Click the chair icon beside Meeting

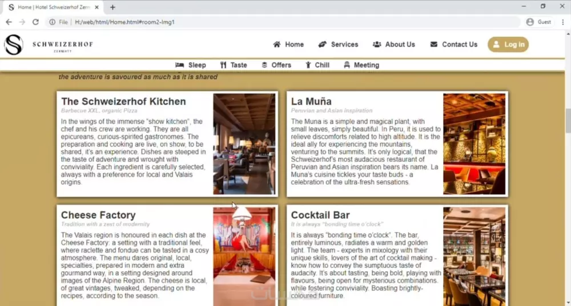pyautogui.click(x=347, y=65)
